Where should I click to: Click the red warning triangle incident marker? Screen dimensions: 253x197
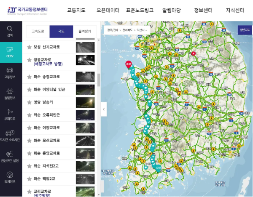click(193, 53)
